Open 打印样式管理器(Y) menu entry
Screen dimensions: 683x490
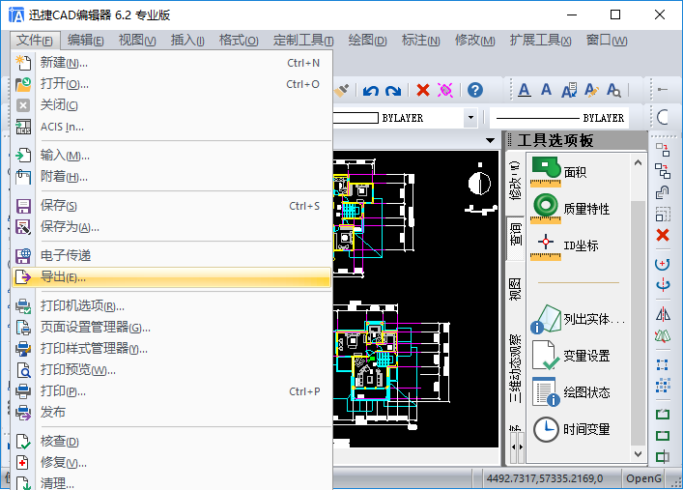[x=172, y=348]
